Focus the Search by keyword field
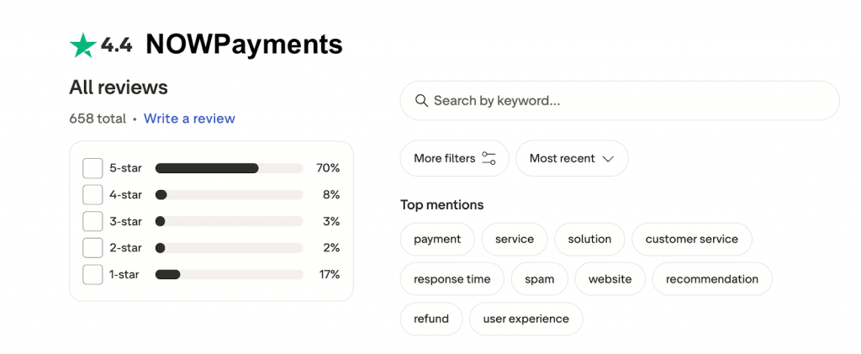Viewport: 861px width, 354px height. pyautogui.click(x=631, y=101)
